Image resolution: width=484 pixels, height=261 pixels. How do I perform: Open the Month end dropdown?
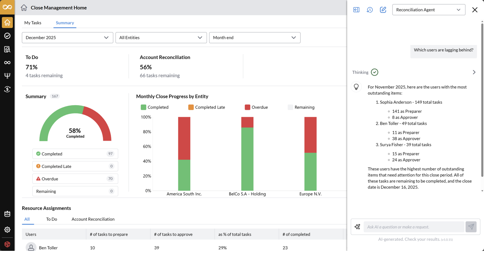tap(255, 38)
